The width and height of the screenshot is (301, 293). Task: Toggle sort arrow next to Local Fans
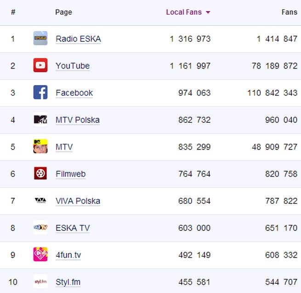tap(208, 12)
